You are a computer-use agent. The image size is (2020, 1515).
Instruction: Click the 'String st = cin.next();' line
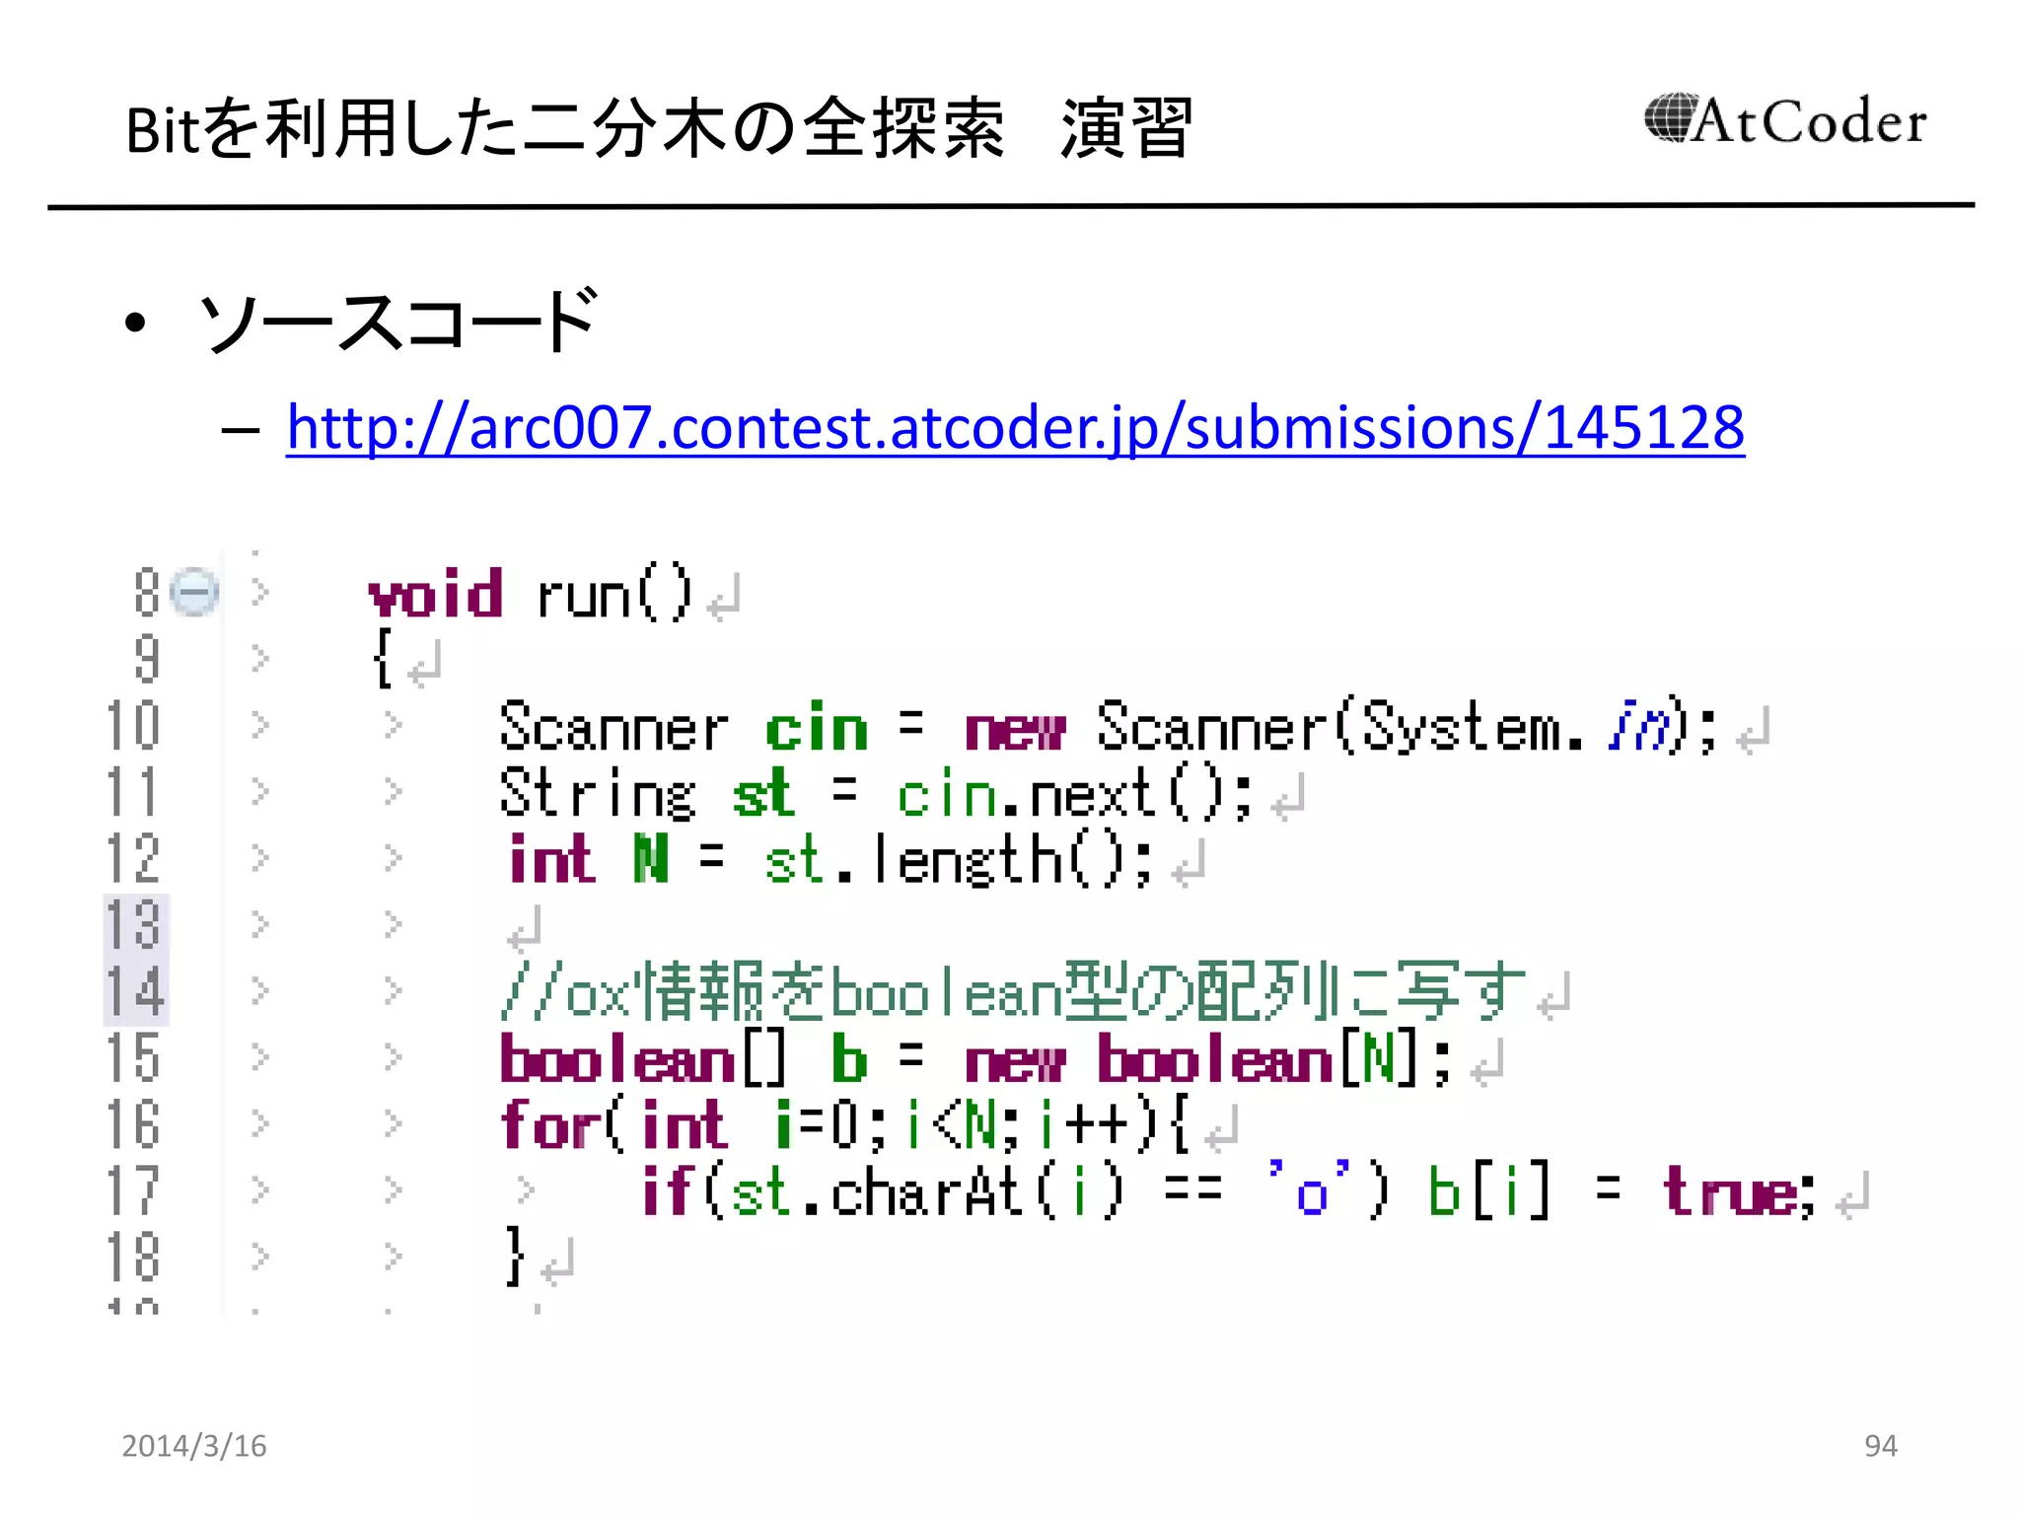coord(876,795)
